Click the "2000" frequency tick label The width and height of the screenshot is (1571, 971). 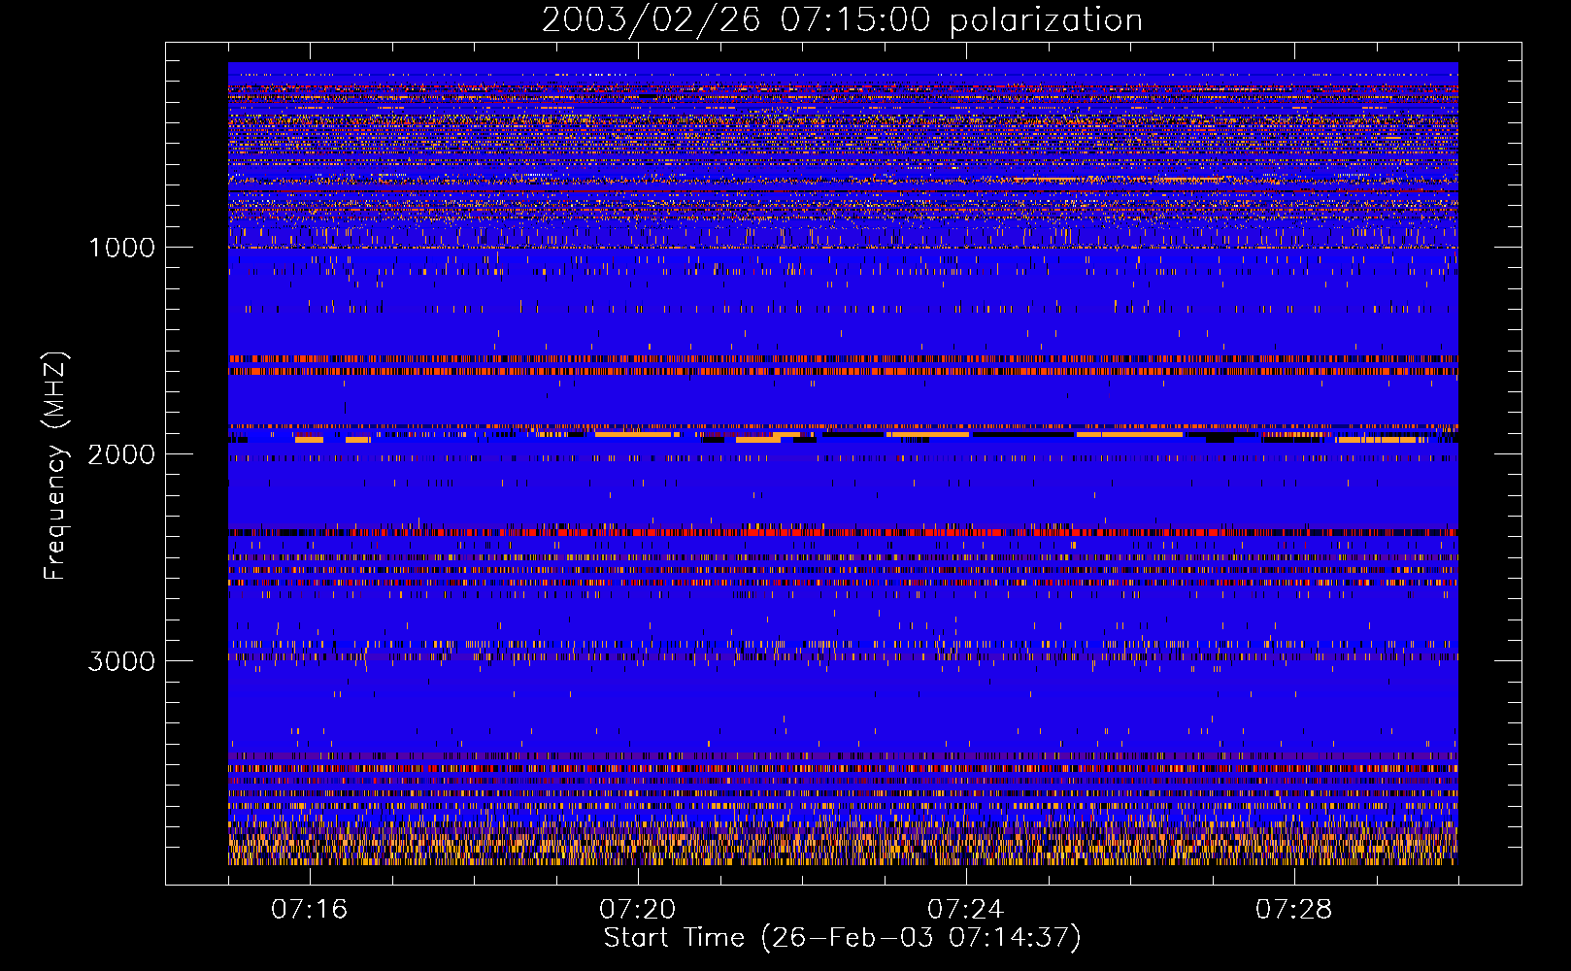[x=122, y=454]
